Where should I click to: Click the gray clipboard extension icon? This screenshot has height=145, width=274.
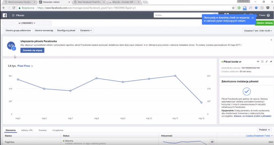point(262,8)
